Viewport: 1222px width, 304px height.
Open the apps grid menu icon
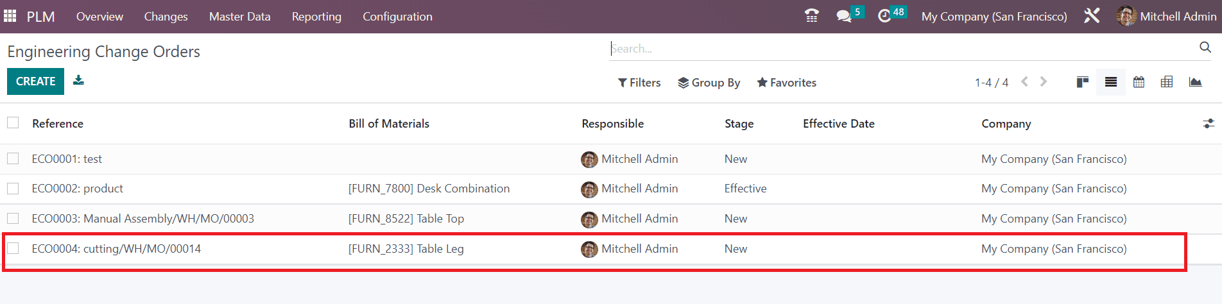(x=10, y=15)
